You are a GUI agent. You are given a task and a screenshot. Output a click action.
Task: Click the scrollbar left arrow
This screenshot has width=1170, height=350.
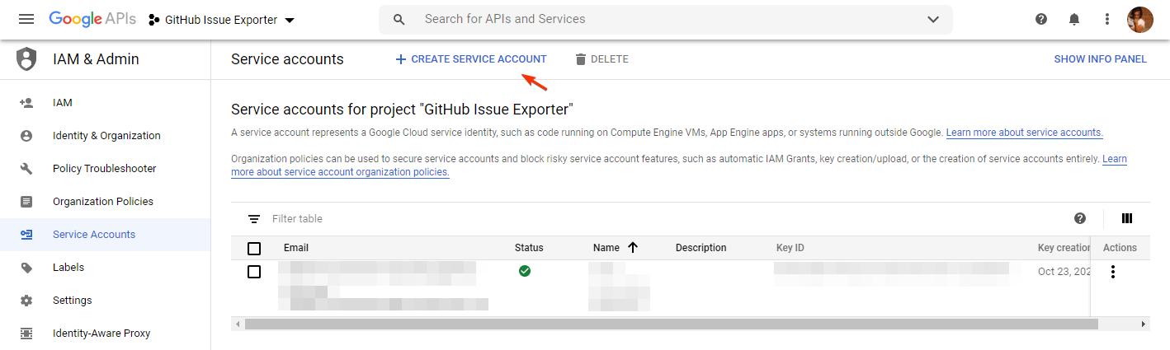point(238,324)
